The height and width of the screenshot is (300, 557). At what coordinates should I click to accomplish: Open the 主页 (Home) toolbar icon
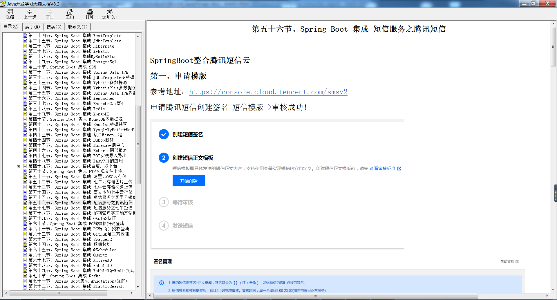[x=70, y=14]
